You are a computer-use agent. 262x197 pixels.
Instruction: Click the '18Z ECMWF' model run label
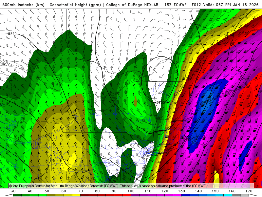[175, 5]
